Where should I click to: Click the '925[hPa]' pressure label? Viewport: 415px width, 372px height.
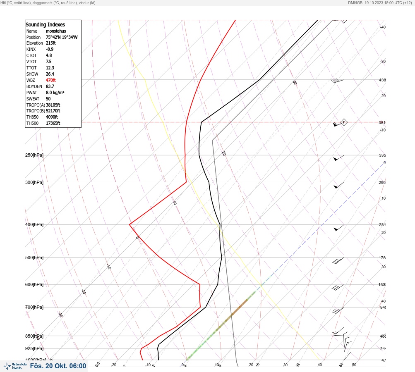pyautogui.click(x=34, y=348)
